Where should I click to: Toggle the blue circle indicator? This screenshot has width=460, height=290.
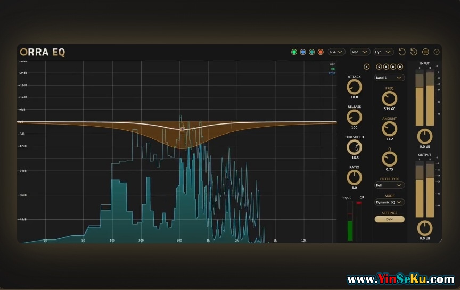pyautogui.click(x=302, y=52)
